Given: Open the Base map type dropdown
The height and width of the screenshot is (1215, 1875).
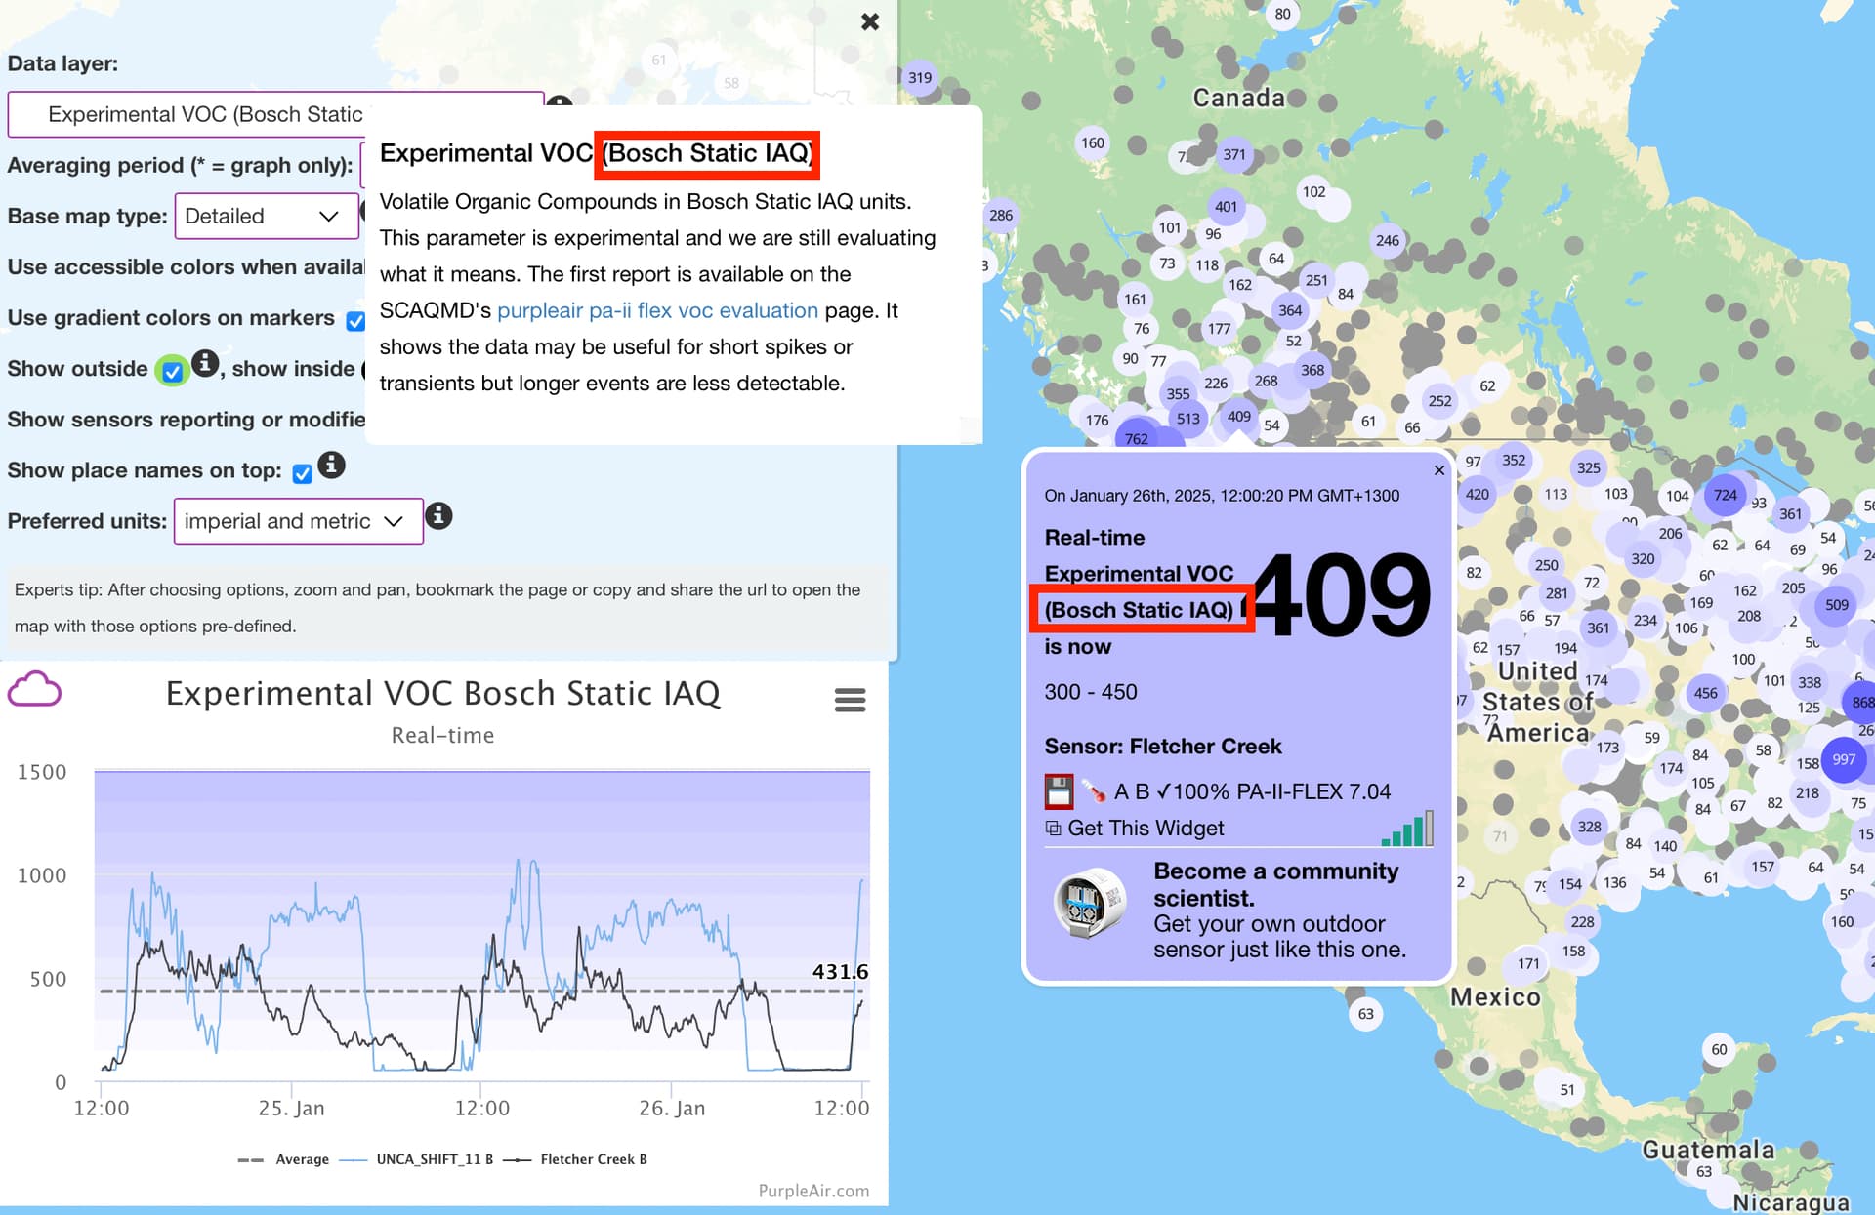Looking at the screenshot, I should coord(267,217).
